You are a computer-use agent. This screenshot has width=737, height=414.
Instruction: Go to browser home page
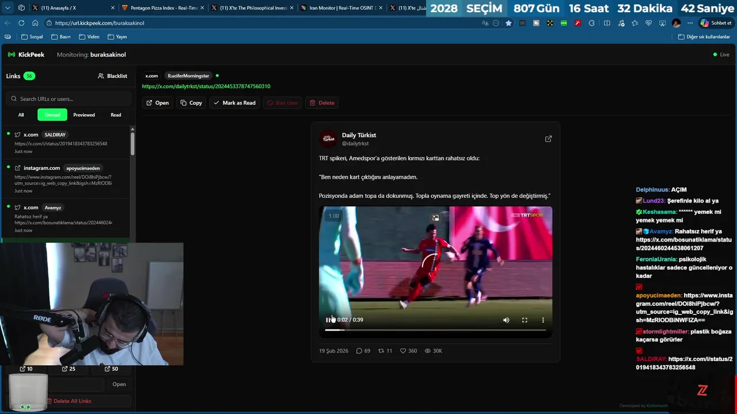click(x=35, y=23)
